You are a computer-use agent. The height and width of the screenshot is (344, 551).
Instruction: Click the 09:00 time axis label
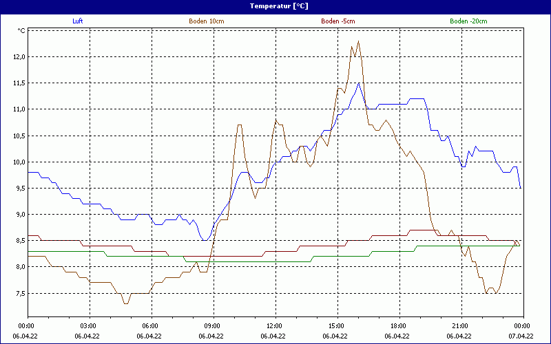211,326
